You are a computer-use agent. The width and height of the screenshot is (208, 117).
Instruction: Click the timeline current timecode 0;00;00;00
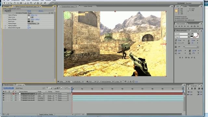(x=9, y=88)
